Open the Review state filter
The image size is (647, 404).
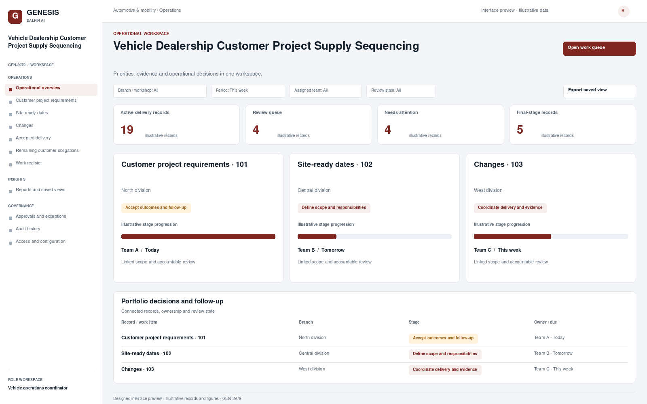pyautogui.click(x=401, y=91)
